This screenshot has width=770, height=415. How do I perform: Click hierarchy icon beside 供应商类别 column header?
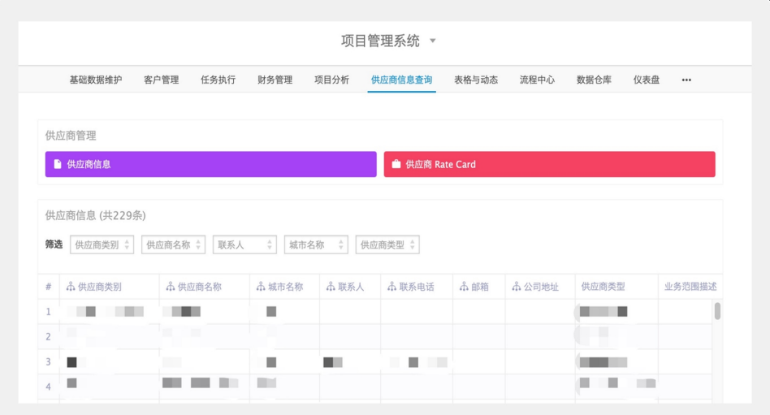coord(70,287)
